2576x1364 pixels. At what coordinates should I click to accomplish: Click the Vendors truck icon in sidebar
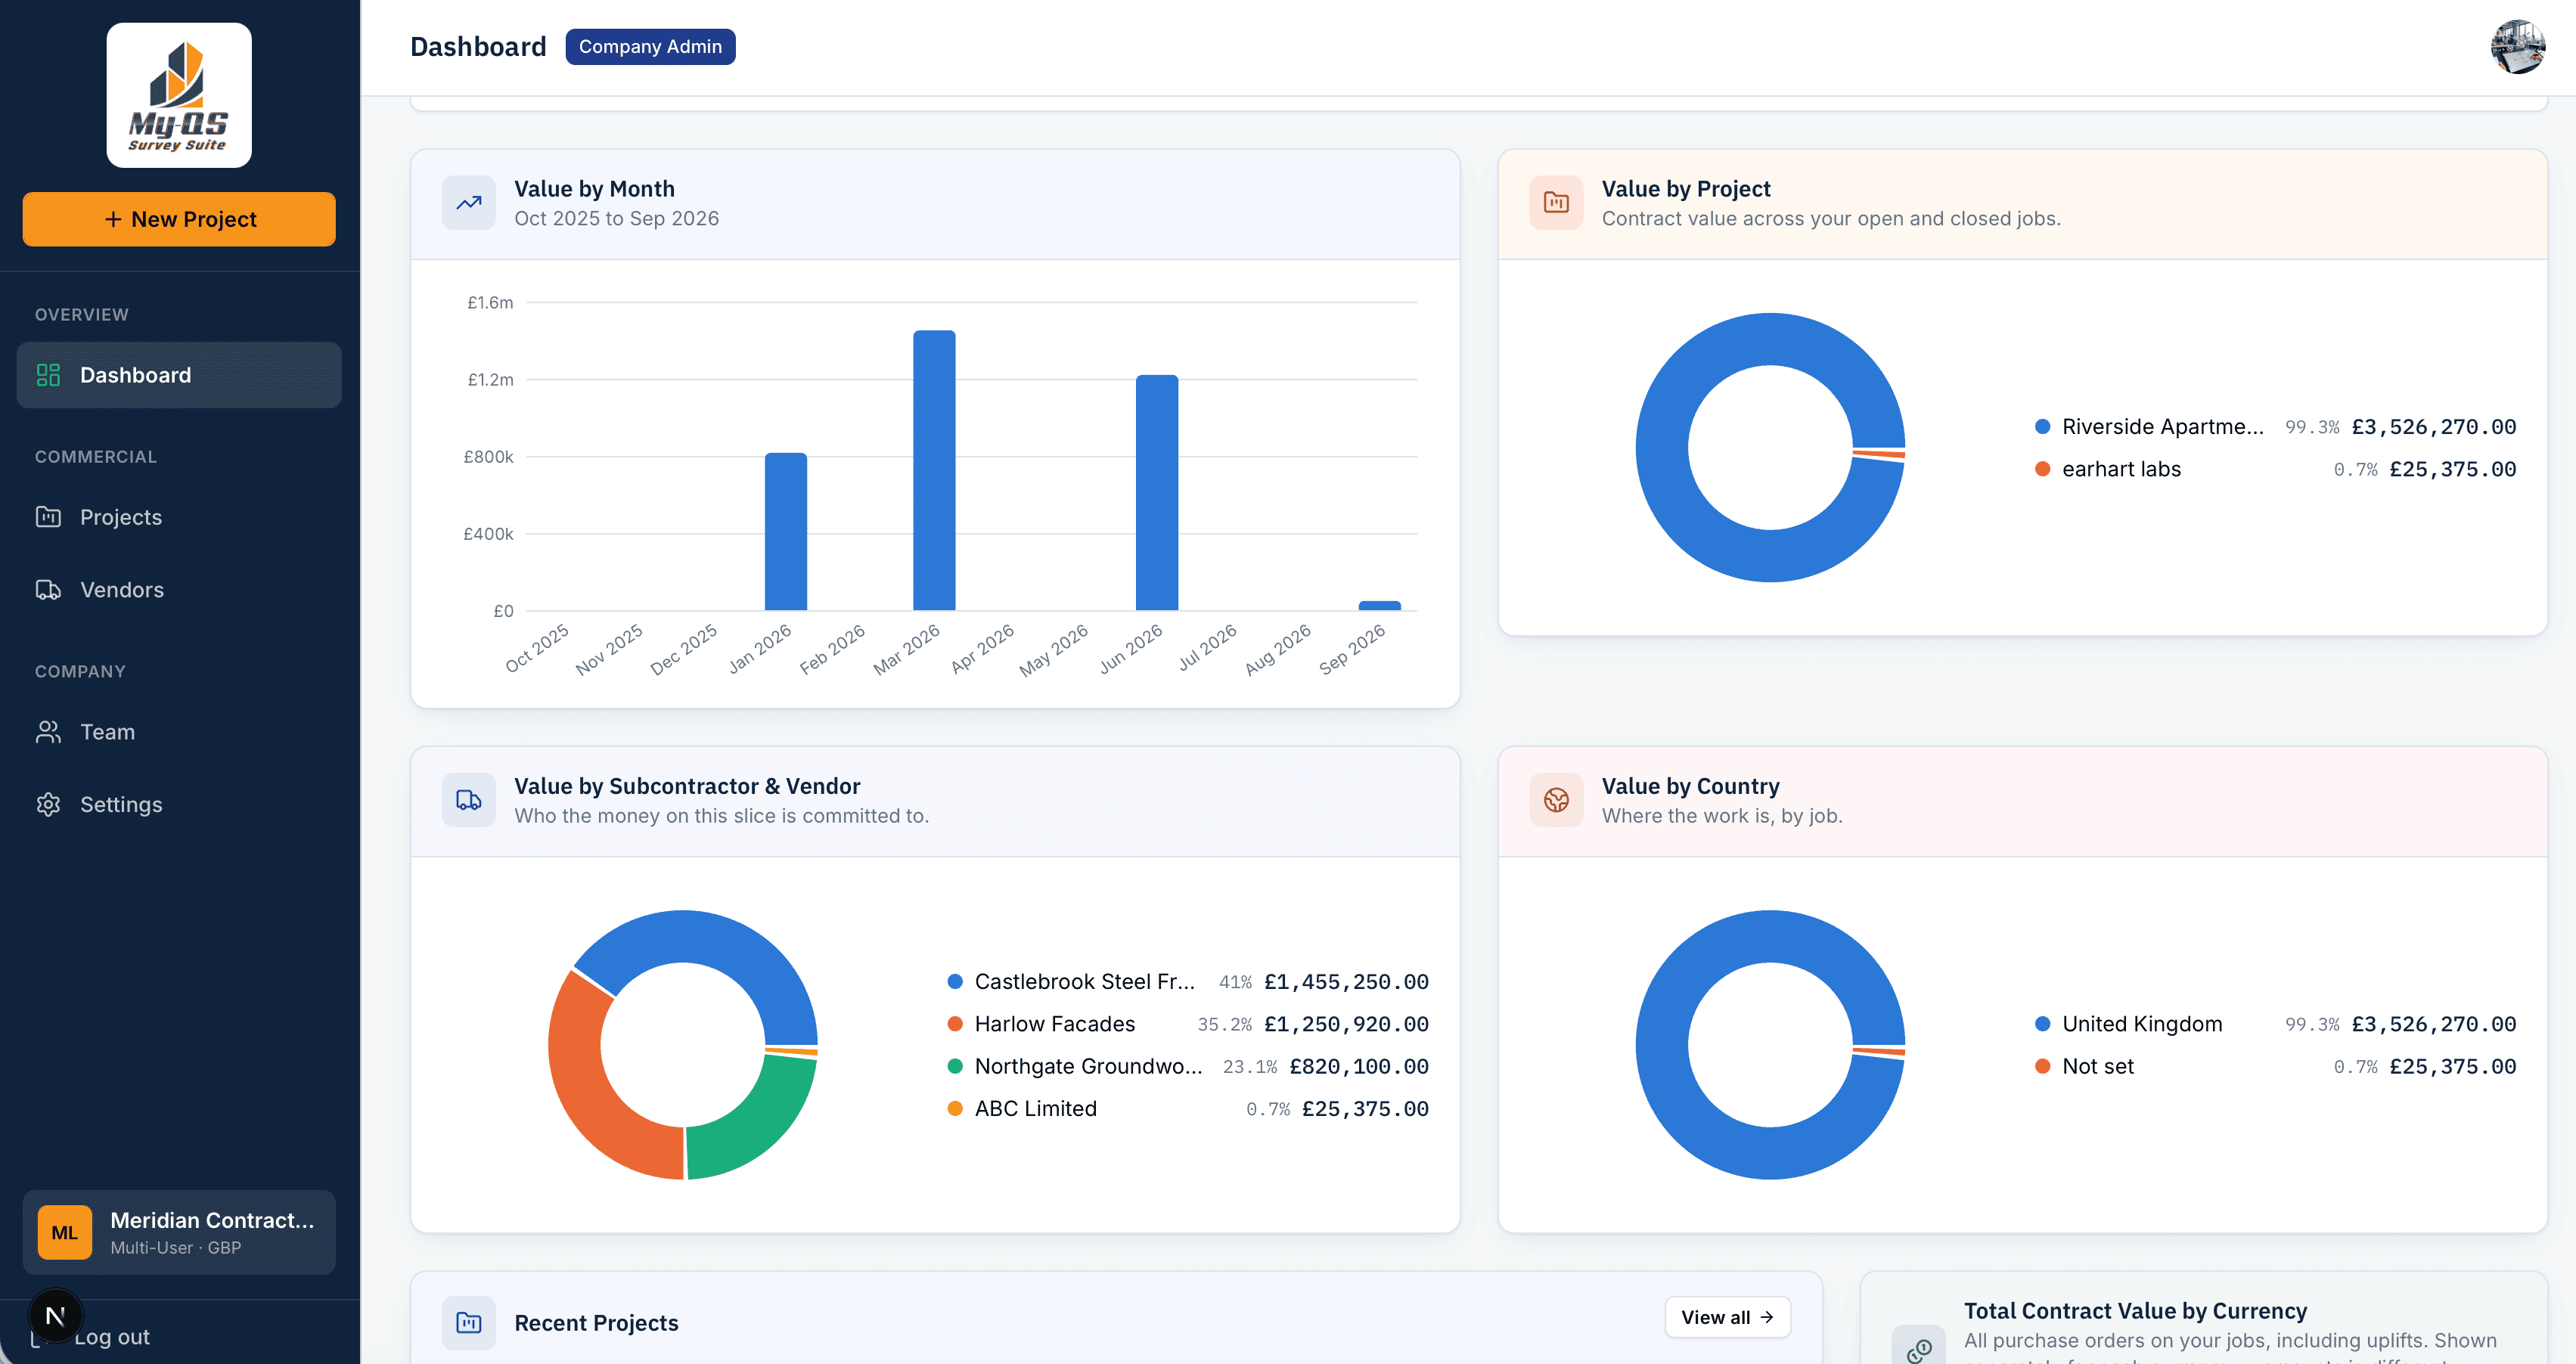[x=48, y=590]
